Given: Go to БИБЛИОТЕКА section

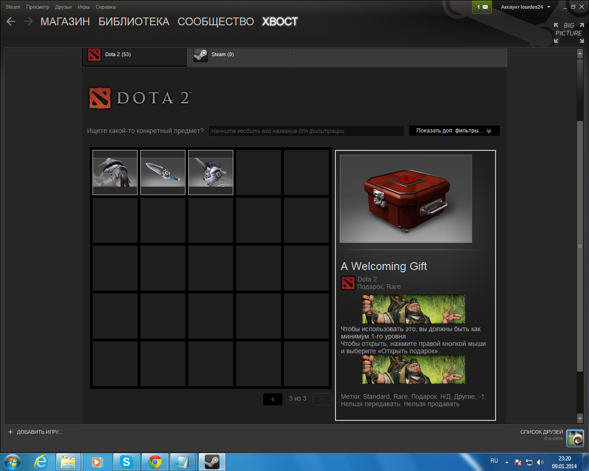Looking at the screenshot, I should click(x=134, y=22).
